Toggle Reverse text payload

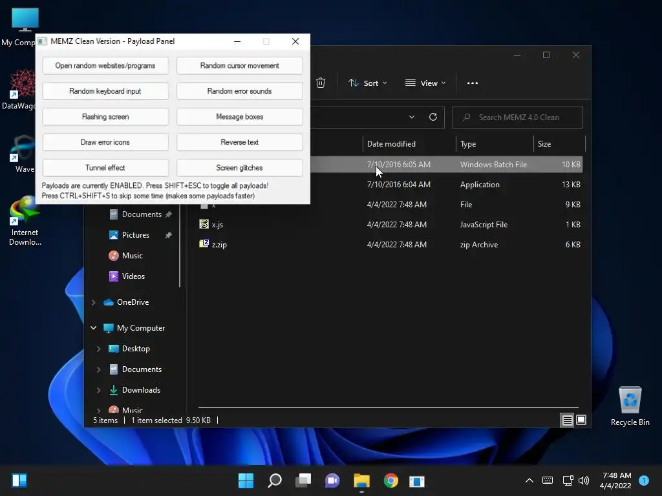tap(239, 142)
